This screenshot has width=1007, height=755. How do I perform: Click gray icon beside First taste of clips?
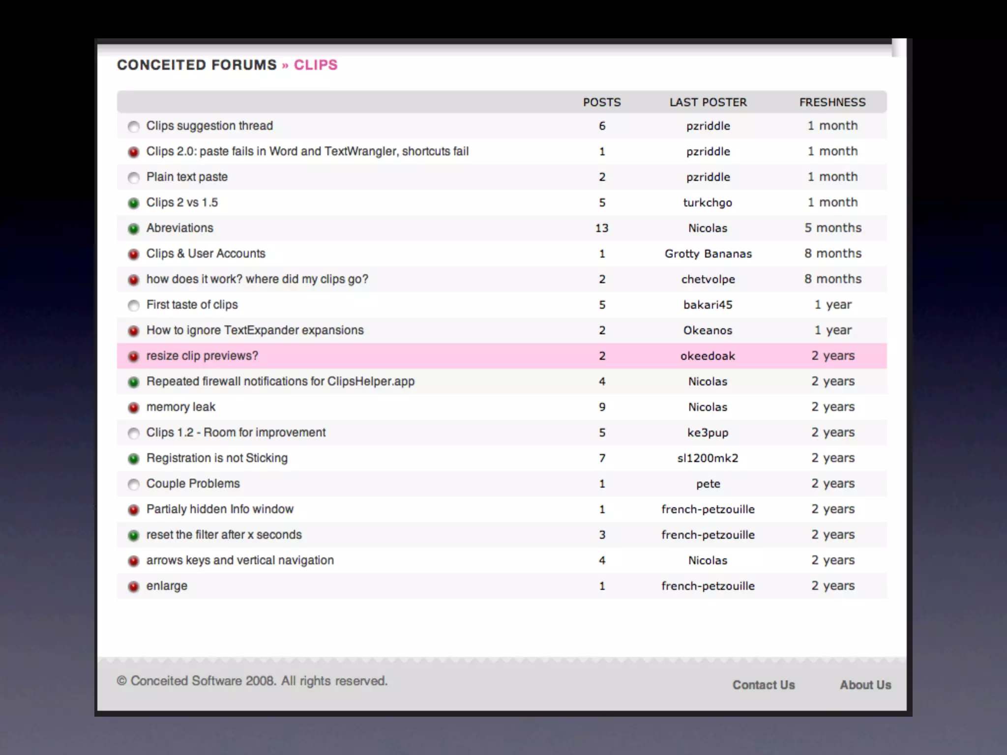point(133,305)
